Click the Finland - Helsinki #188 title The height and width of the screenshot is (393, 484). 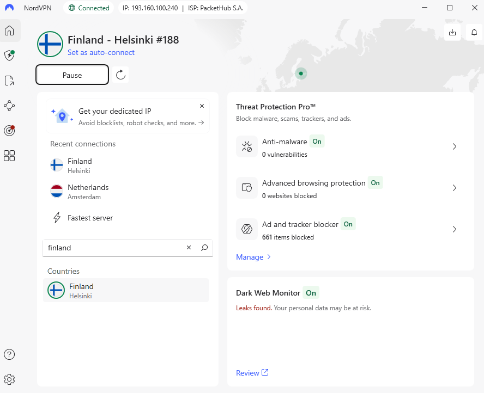click(x=123, y=40)
